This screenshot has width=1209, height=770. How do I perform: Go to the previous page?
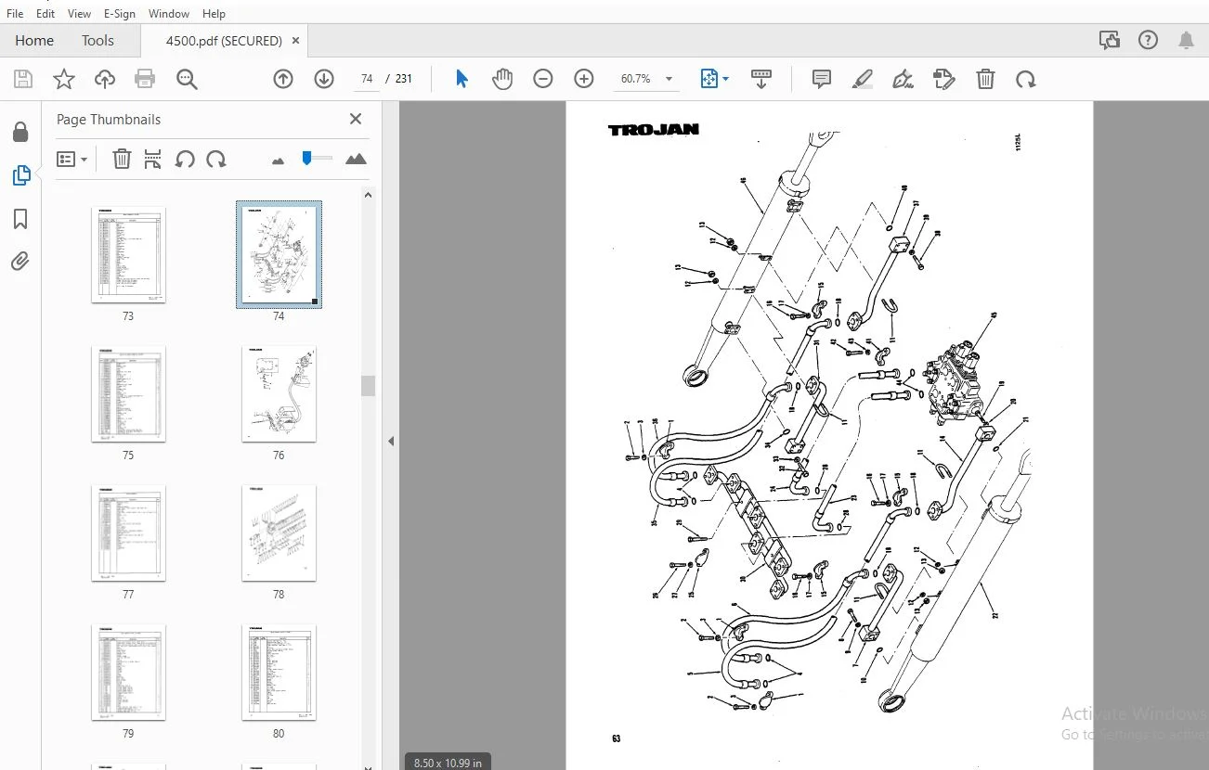click(283, 79)
